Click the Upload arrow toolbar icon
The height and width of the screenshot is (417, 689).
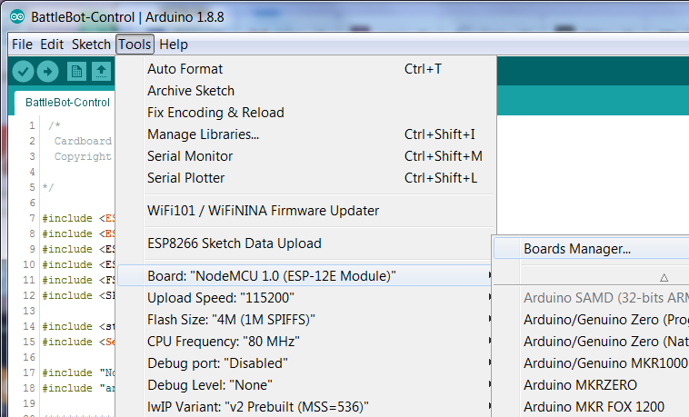48,71
